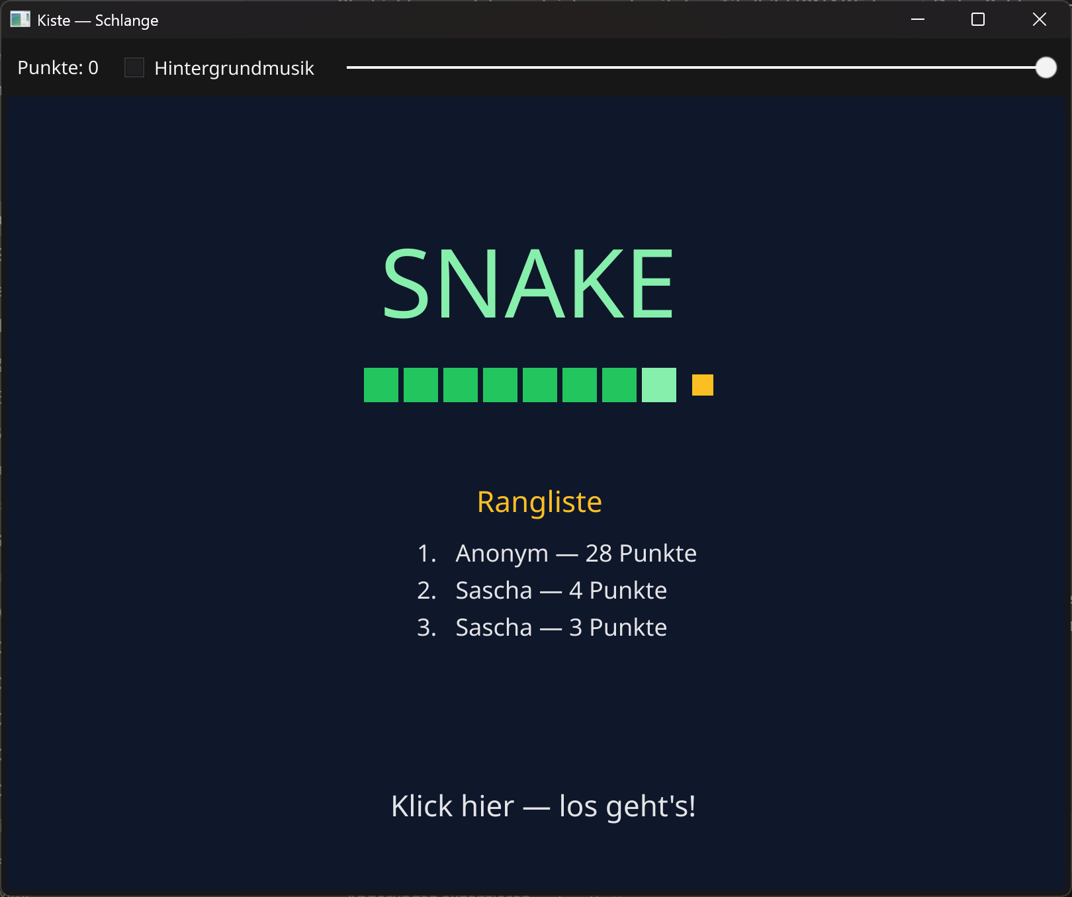Select leaderboard entry Anonym — 28 Punkte
This screenshot has width=1072, height=897.
click(557, 553)
